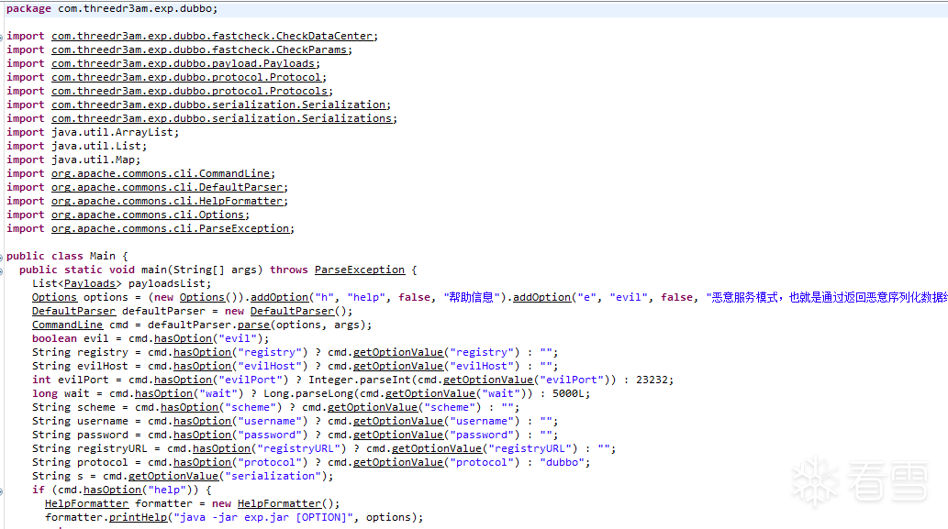Viewport: 948px width, 529px height.
Task: Click getOptionValue on the registryURL line
Action: pyautogui.click(x=437, y=449)
